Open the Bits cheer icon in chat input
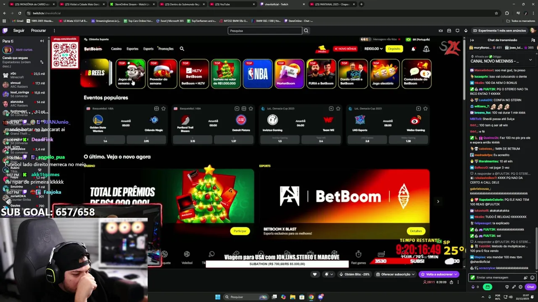This screenshot has height=302, width=538. (x=525, y=278)
